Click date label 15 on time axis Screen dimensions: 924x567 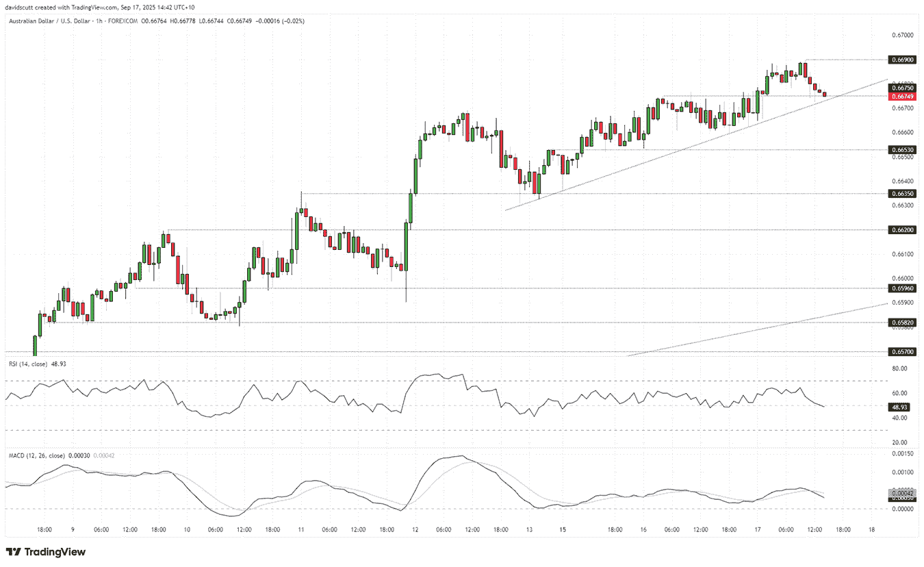(562, 530)
